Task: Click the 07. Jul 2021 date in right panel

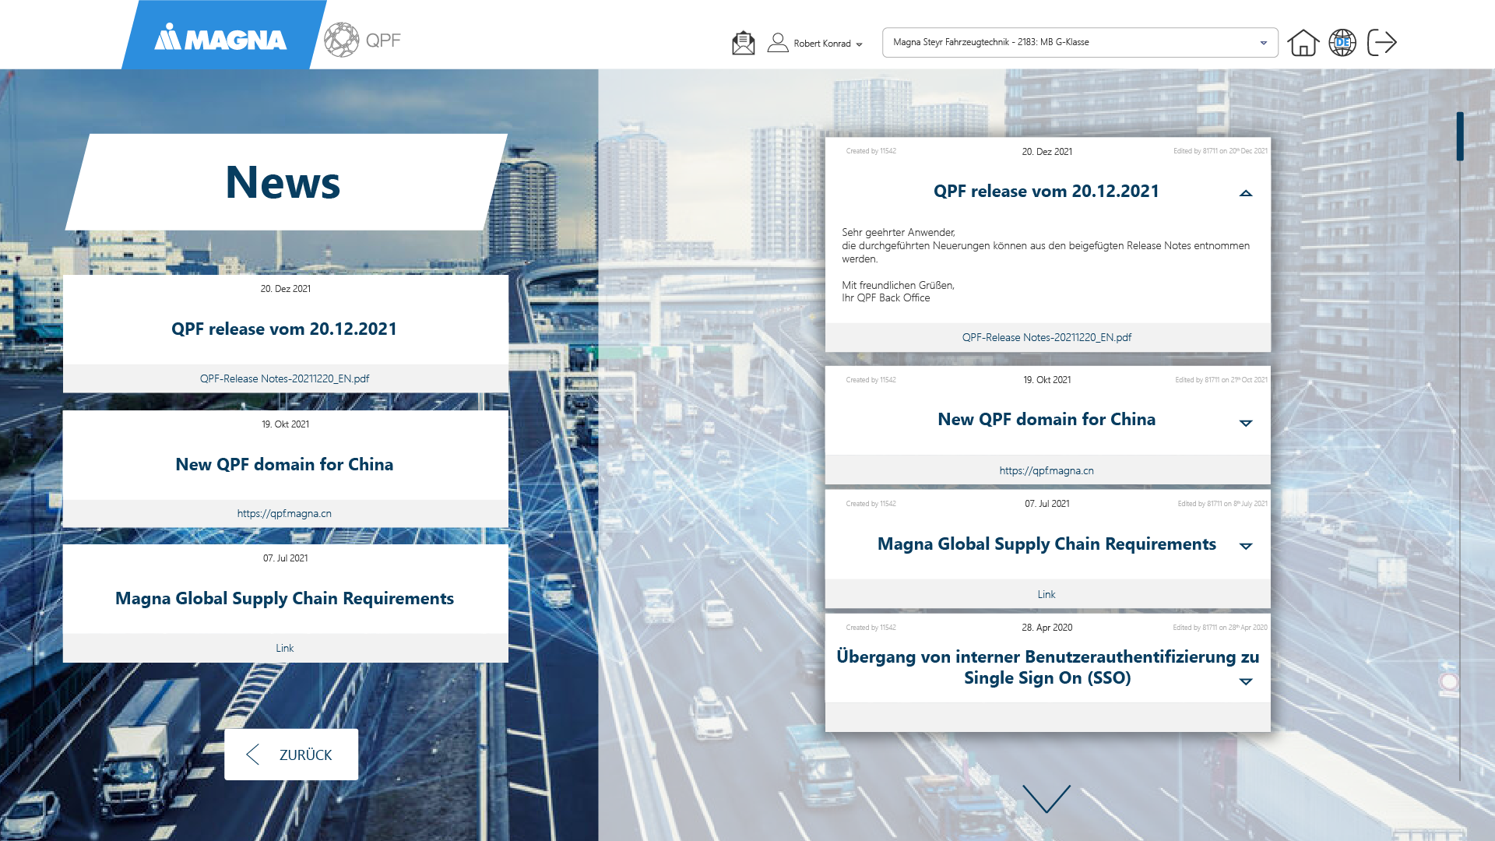Action: (x=1046, y=504)
